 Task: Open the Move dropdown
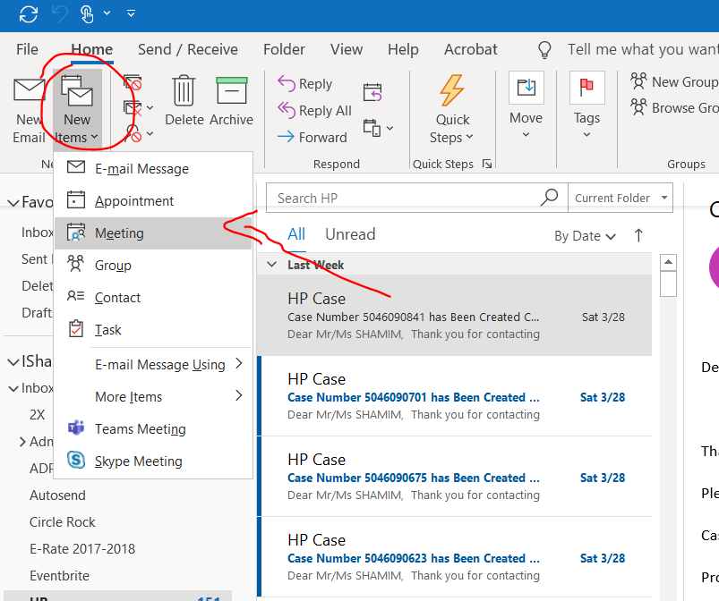tap(526, 106)
